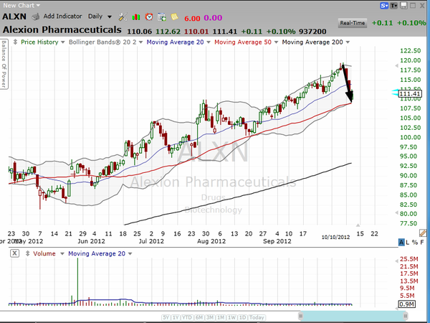Select the 1W time range button
Image resolution: width=430 pixels, height=323 pixels.
(232, 317)
